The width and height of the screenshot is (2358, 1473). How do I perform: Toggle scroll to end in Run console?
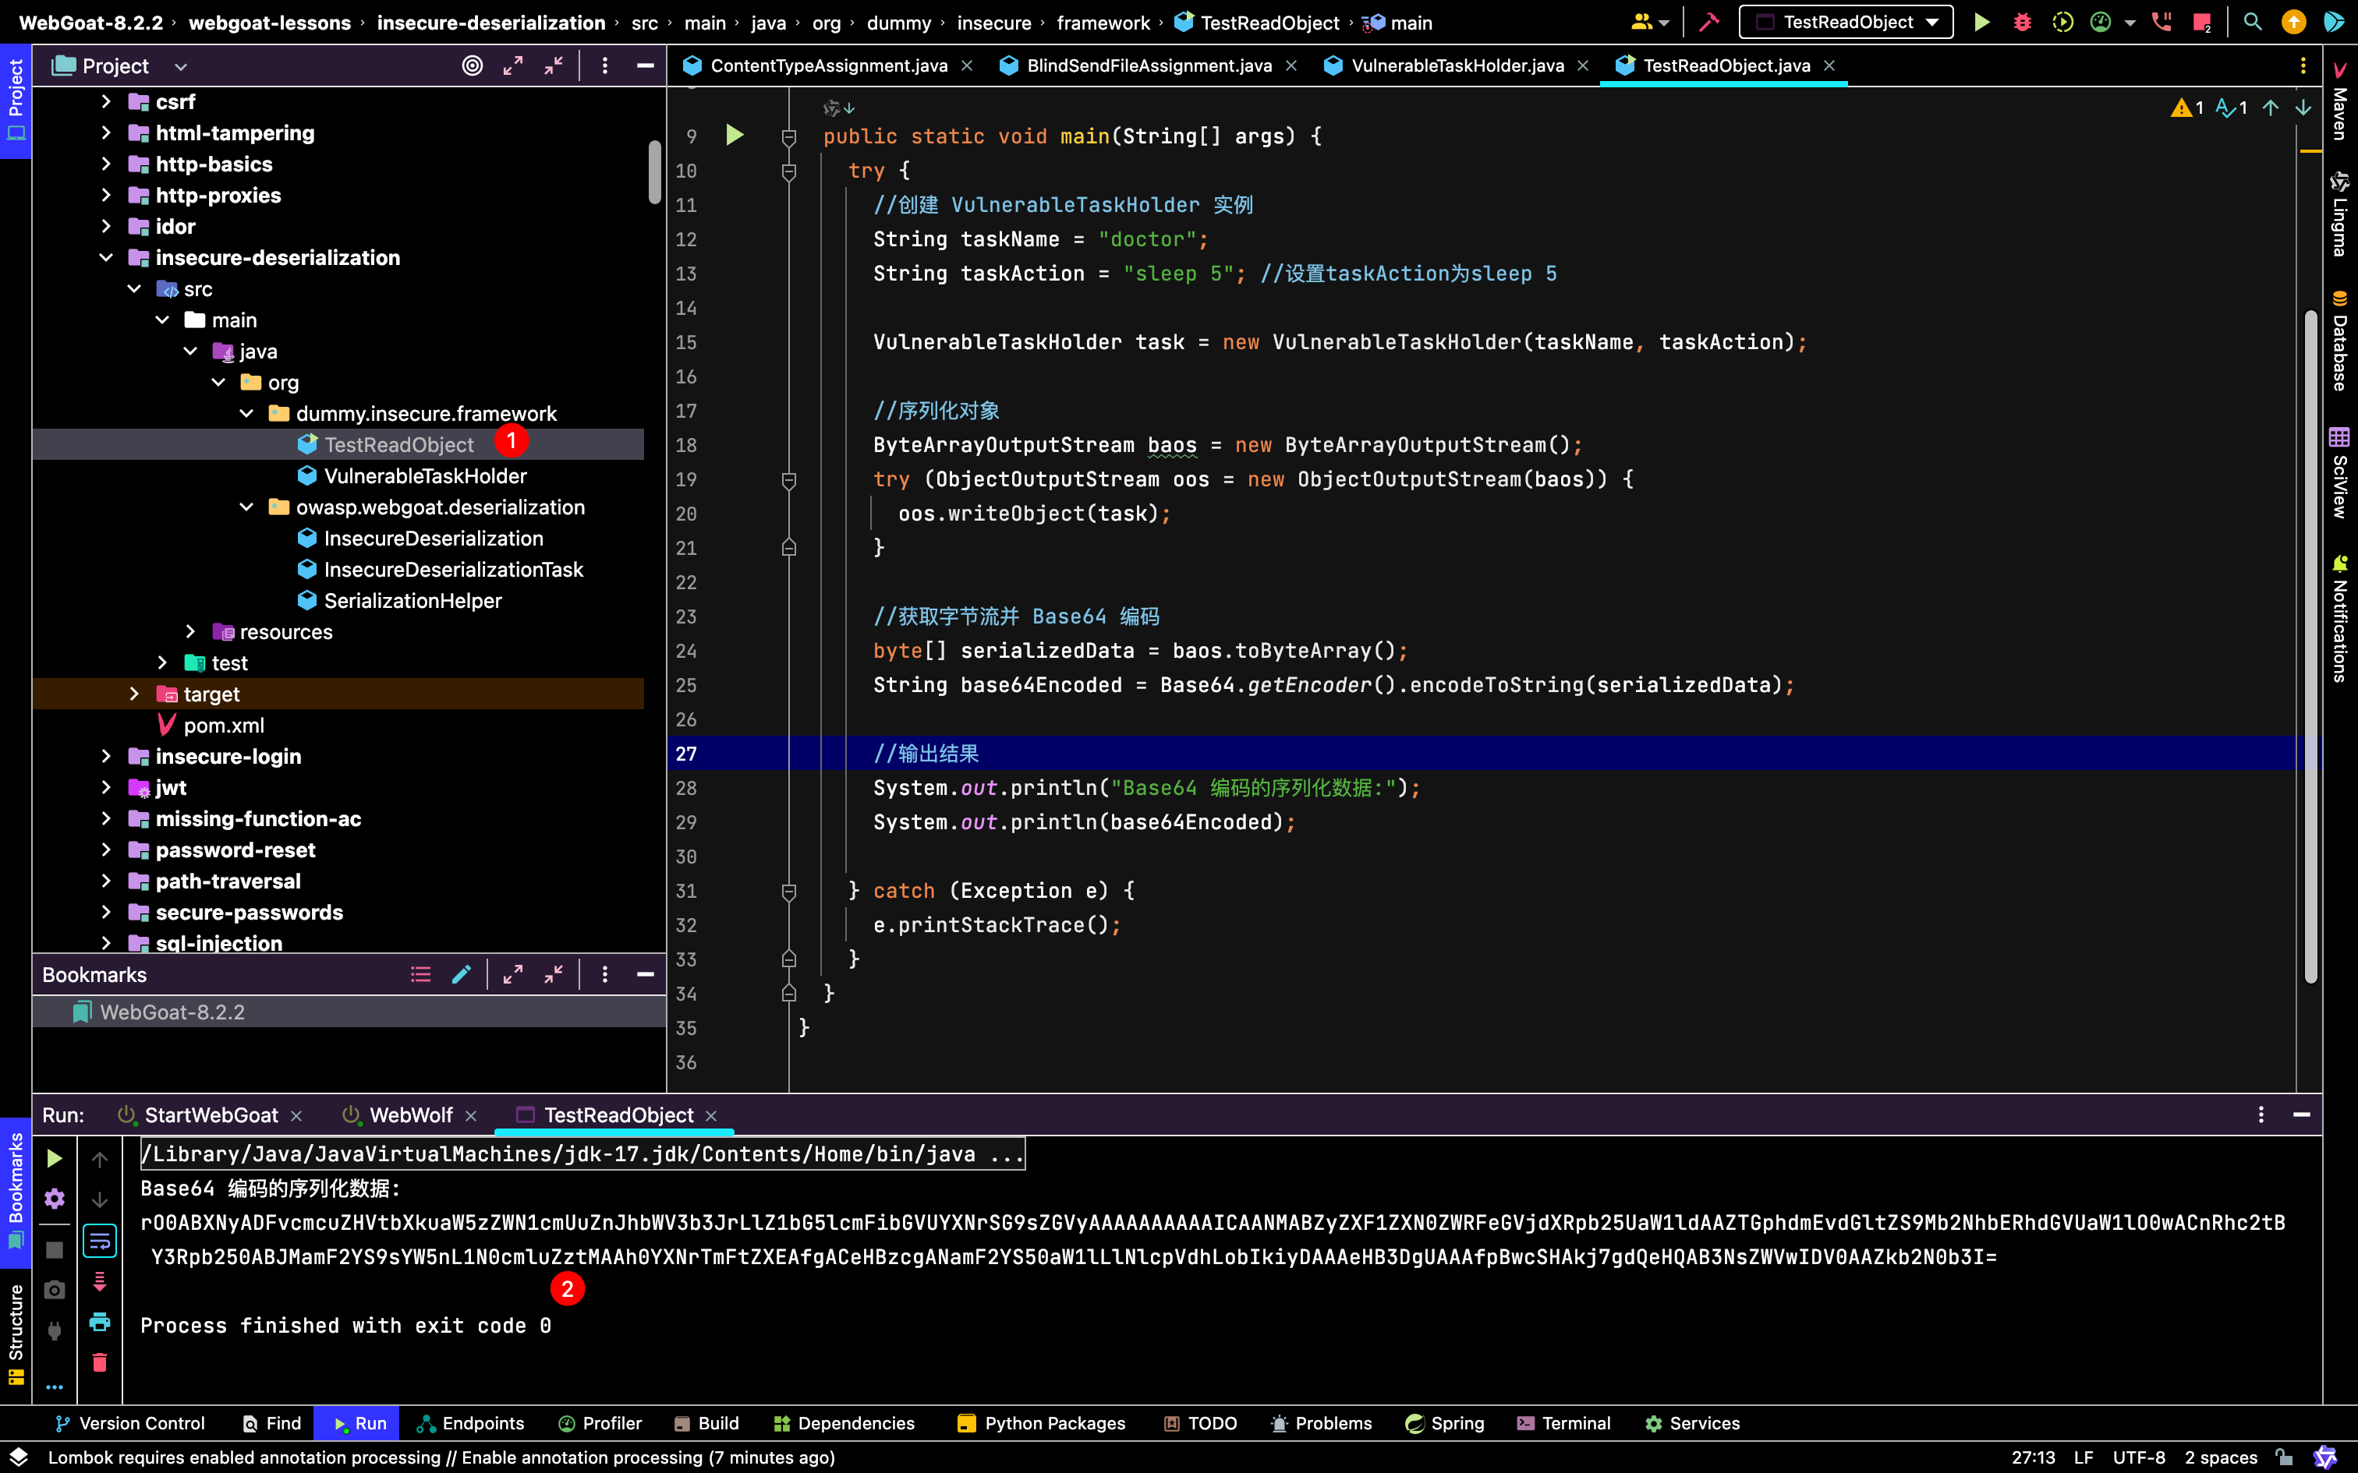pos(99,1281)
